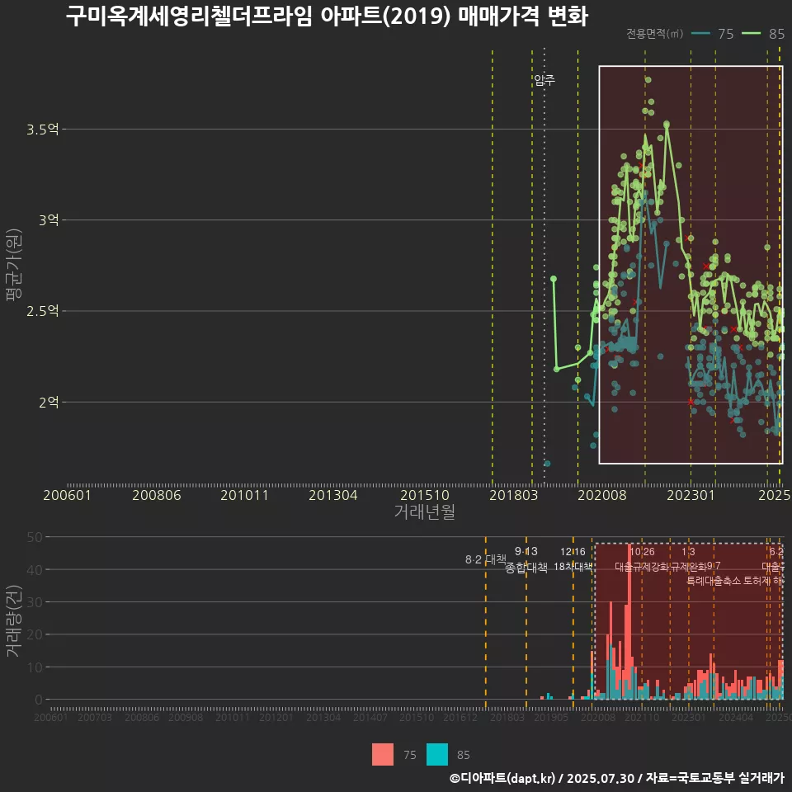
Task: Click the 3.5억 y-axis label
Action: click(42, 130)
